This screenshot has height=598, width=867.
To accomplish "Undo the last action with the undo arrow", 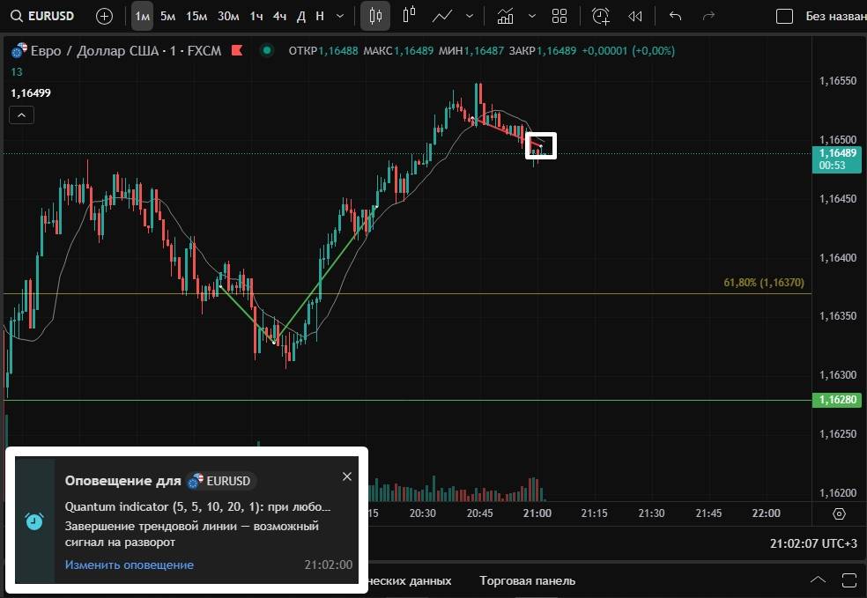I will 676,16.
